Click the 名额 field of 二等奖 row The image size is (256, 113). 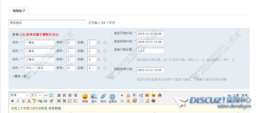pos(92,51)
